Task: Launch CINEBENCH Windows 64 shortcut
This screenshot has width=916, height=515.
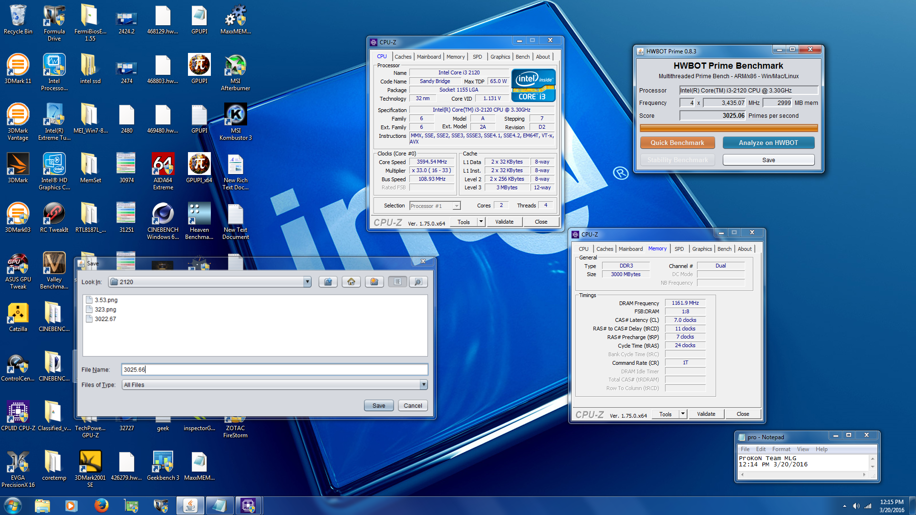Action: coord(163,222)
